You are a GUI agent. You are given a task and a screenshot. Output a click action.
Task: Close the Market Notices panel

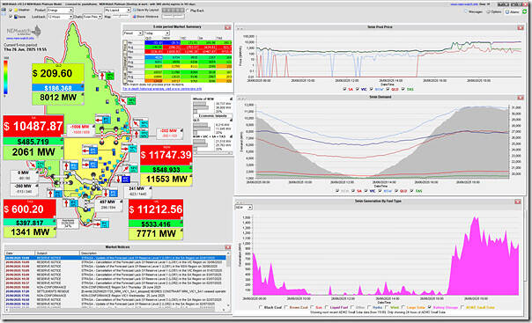pos(227,247)
